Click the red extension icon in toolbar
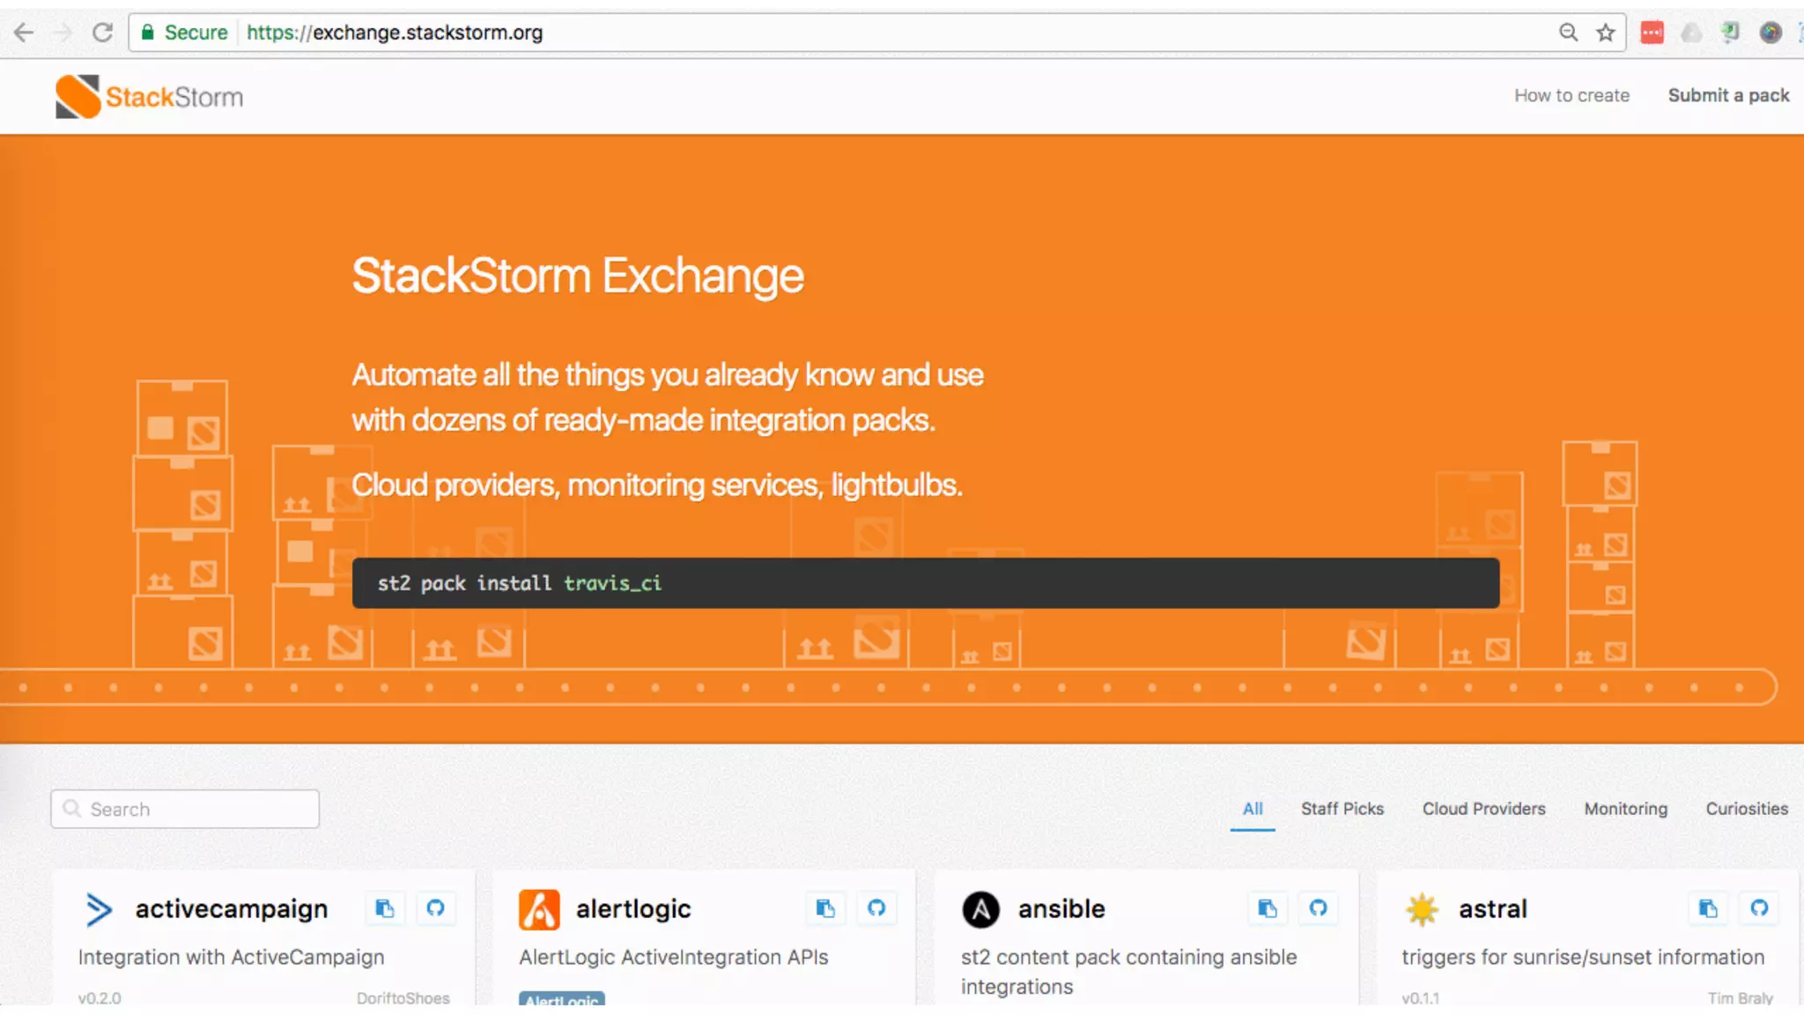 (1652, 33)
